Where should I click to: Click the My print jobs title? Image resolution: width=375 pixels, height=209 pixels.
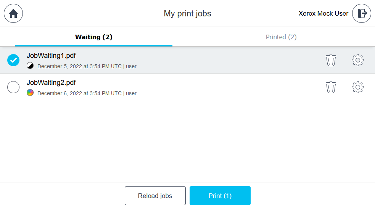coord(187,14)
